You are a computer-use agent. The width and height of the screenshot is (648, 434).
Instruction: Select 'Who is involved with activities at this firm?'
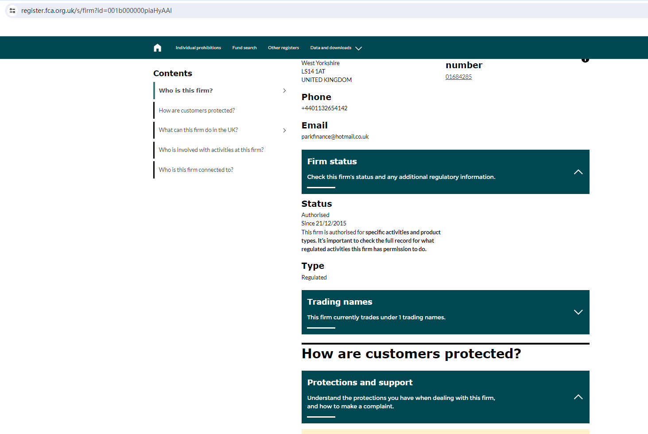[211, 150]
